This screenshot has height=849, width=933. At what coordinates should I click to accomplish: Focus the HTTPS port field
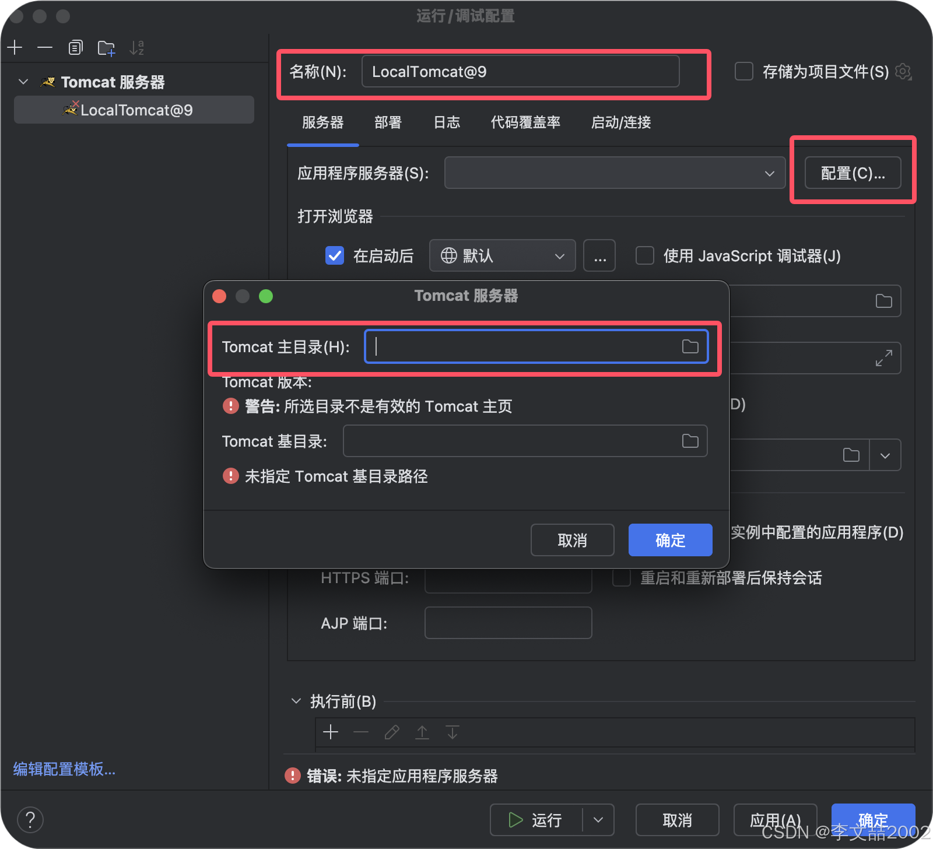(x=508, y=581)
